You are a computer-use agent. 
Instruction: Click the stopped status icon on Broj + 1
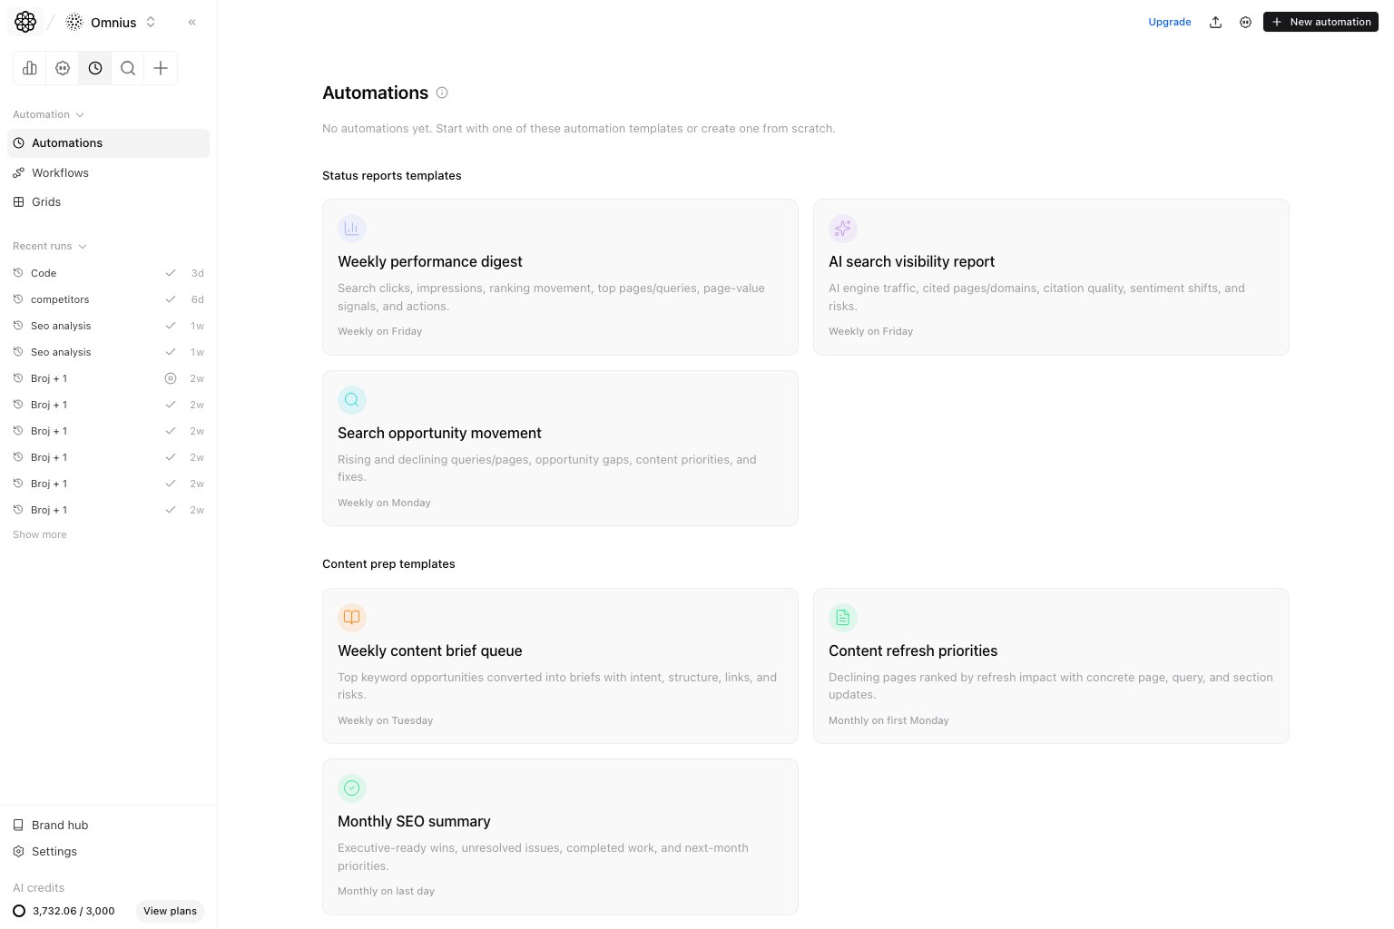pyautogui.click(x=171, y=378)
